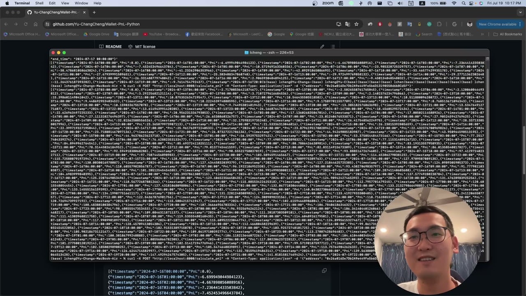Bookmark this page with the star

[356, 24]
